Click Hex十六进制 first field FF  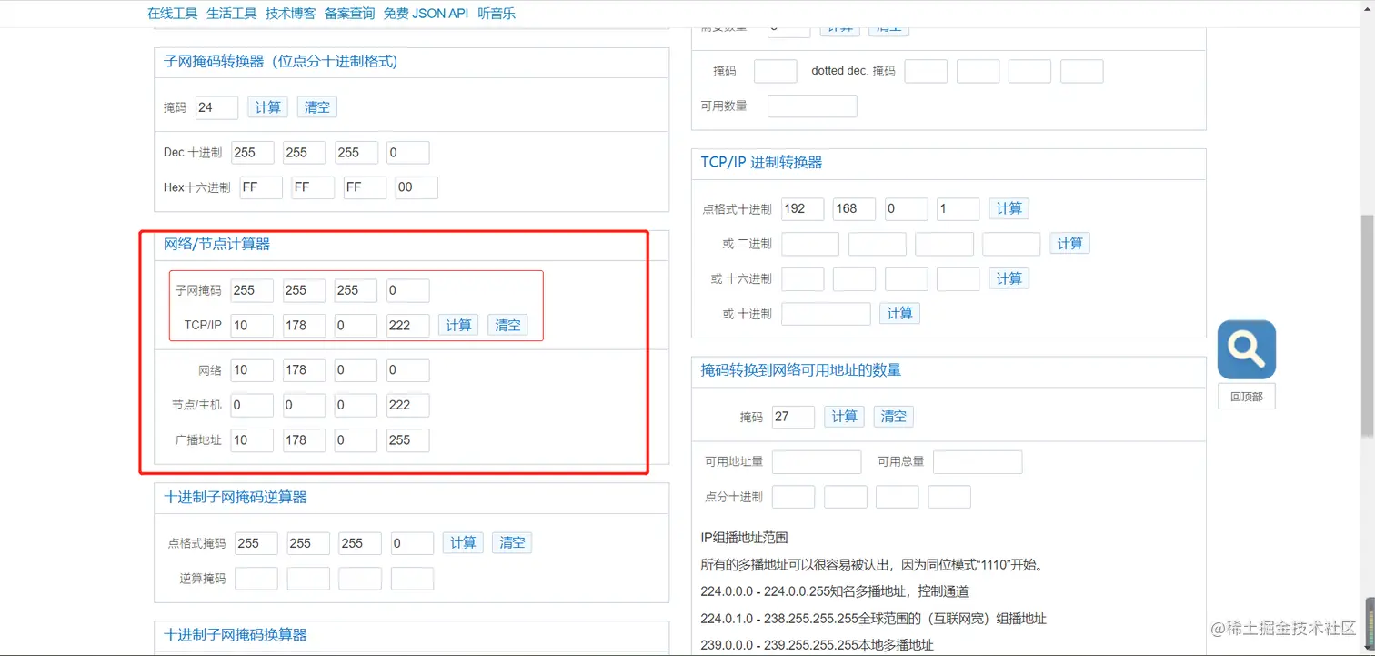coord(261,187)
